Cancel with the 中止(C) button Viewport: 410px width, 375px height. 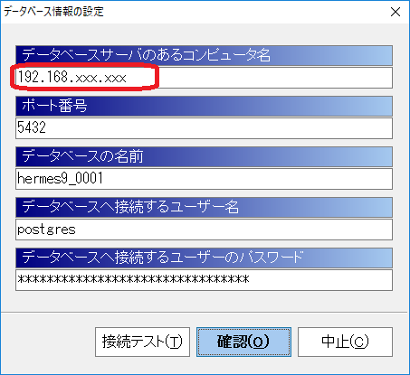[x=345, y=342]
